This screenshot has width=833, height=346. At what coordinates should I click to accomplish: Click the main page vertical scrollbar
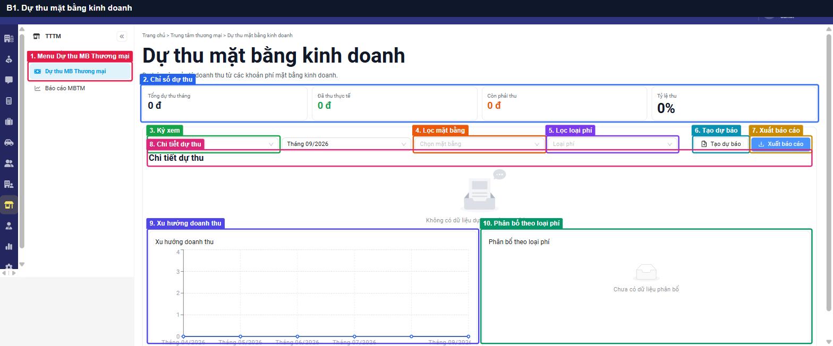829,172
